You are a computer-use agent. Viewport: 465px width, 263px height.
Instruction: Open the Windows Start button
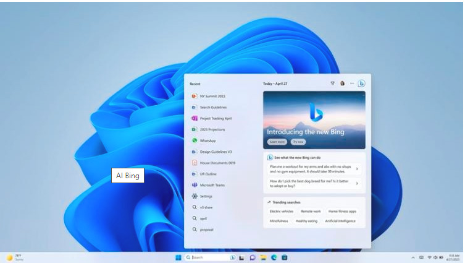coord(178,257)
